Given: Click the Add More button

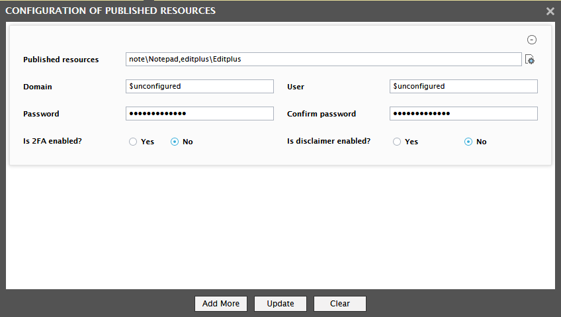Looking at the screenshot, I should coord(221,303).
